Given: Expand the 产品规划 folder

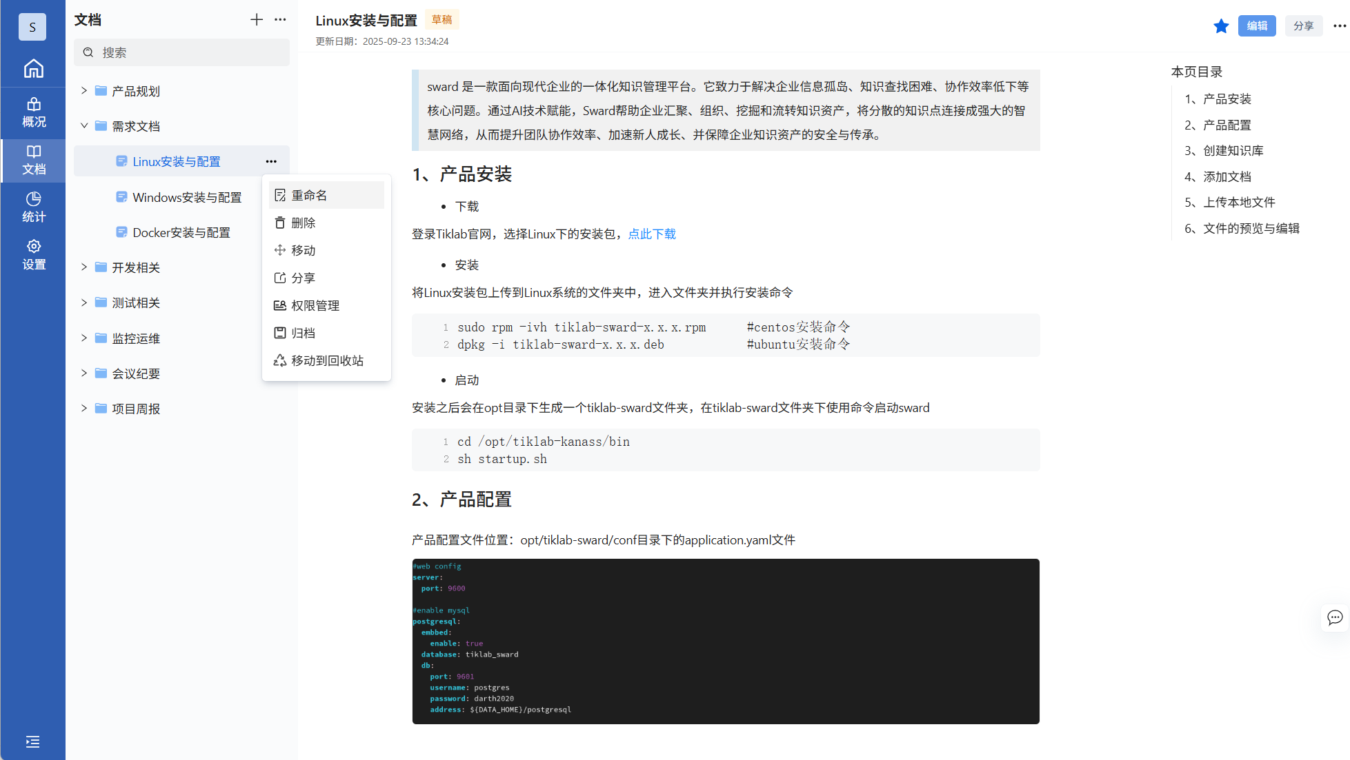Looking at the screenshot, I should [x=84, y=91].
